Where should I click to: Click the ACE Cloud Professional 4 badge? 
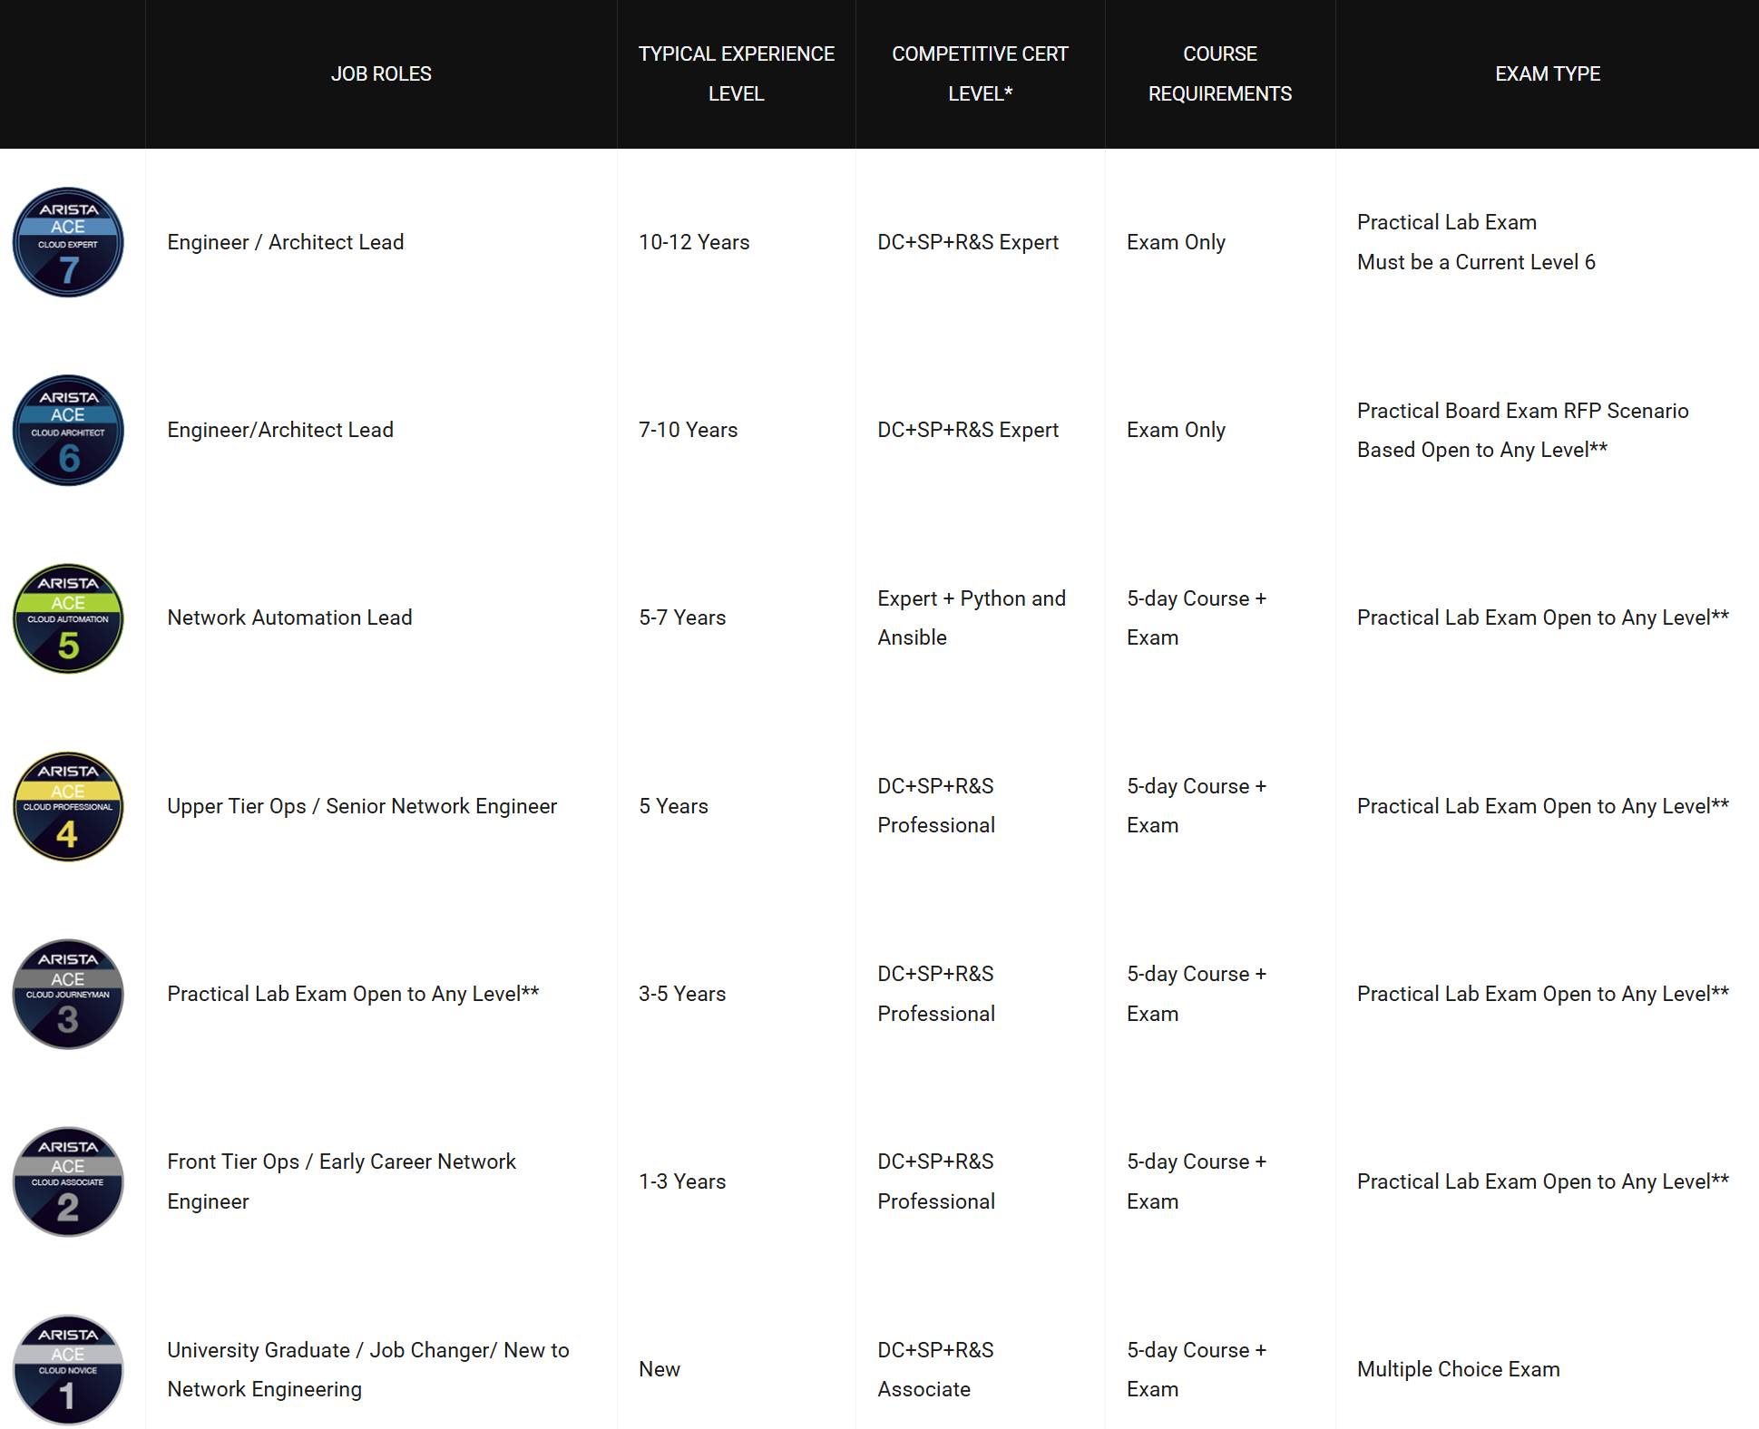(68, 806)
